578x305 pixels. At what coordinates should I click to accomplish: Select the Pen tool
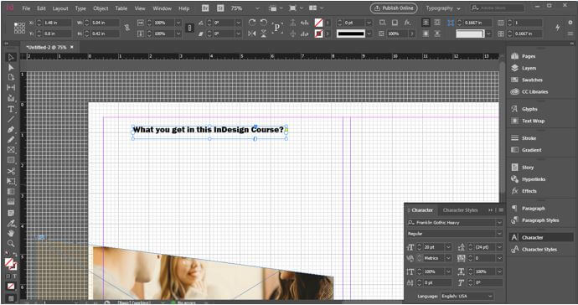click(11, 129)
